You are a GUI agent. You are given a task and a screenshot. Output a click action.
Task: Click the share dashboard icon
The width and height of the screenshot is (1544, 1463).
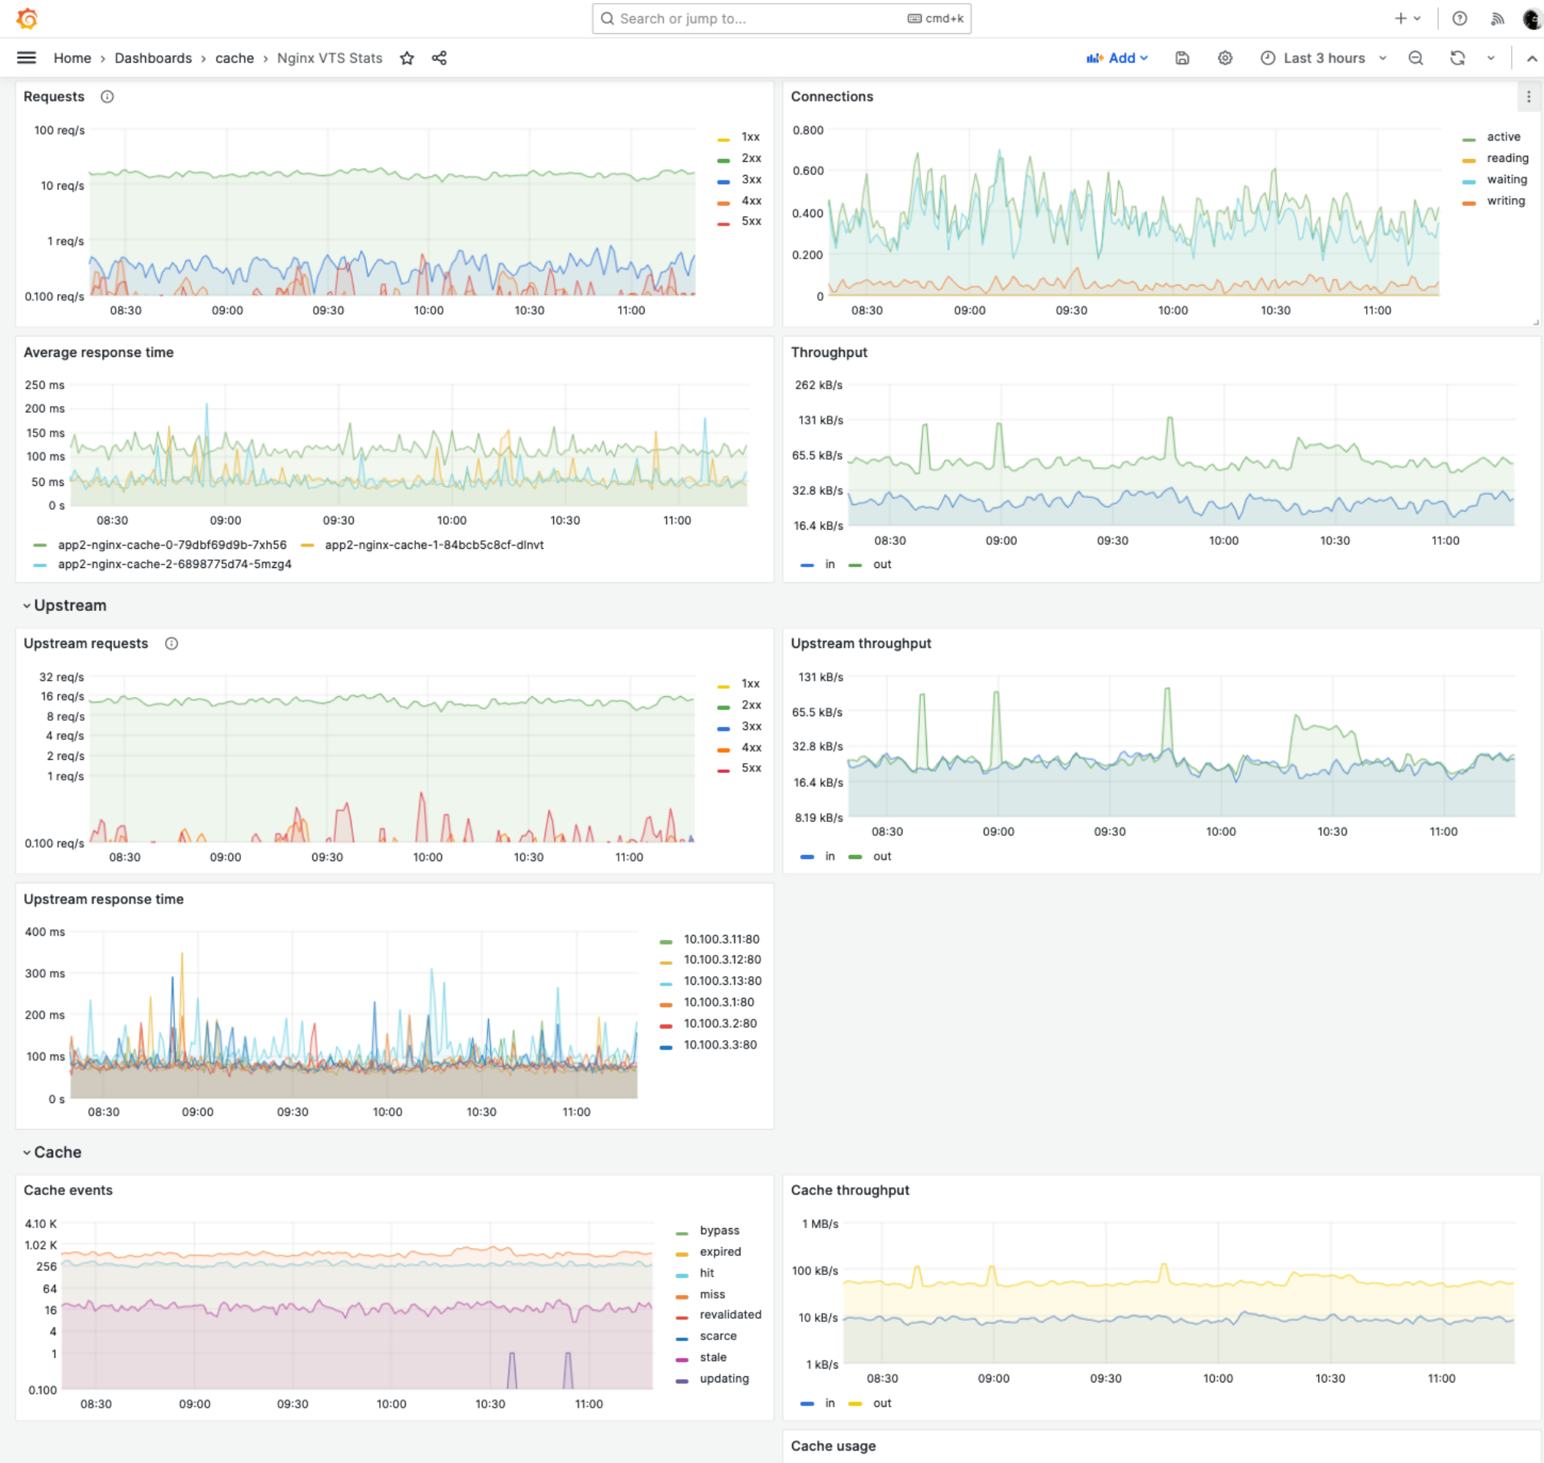pos(439,58)
